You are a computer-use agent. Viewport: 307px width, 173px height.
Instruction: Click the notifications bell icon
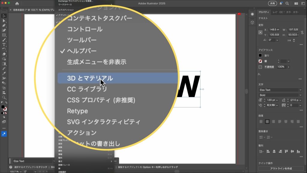coord(281,4)
